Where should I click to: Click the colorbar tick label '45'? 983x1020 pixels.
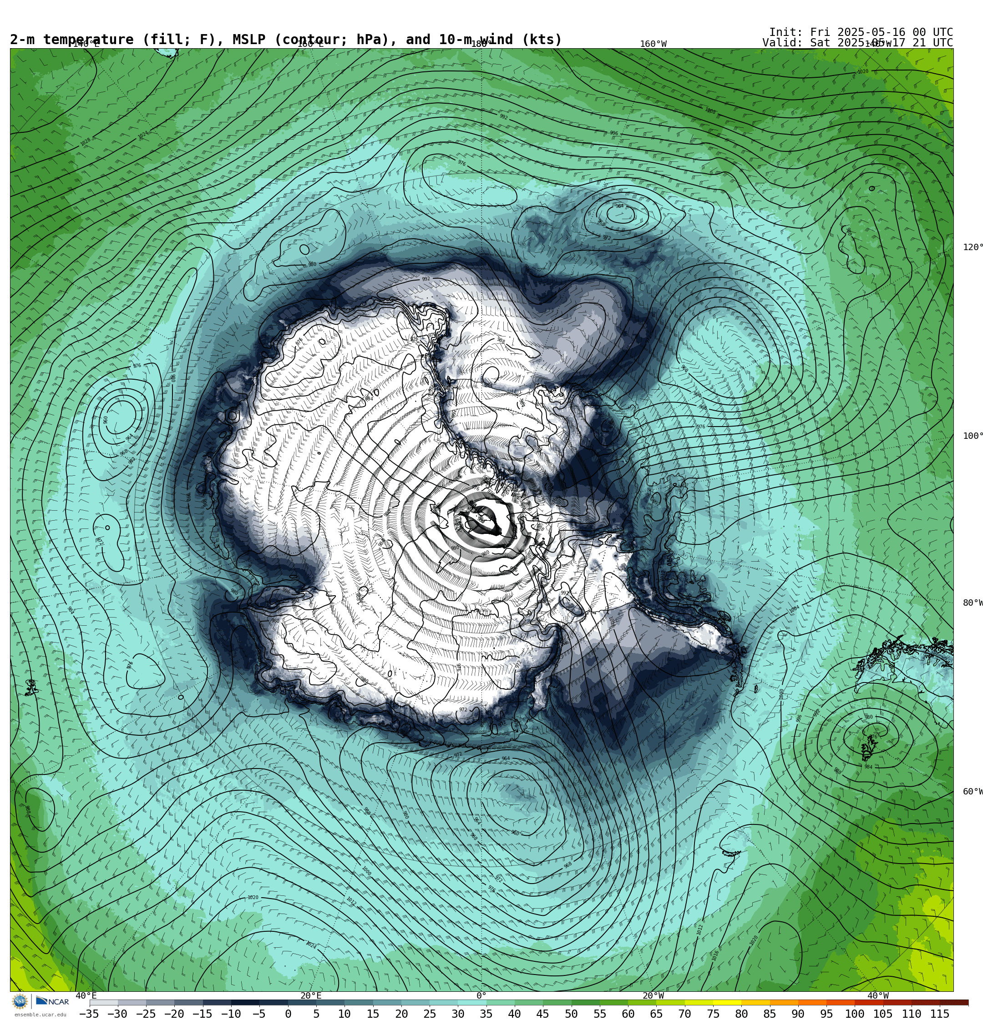[543, 1014]
